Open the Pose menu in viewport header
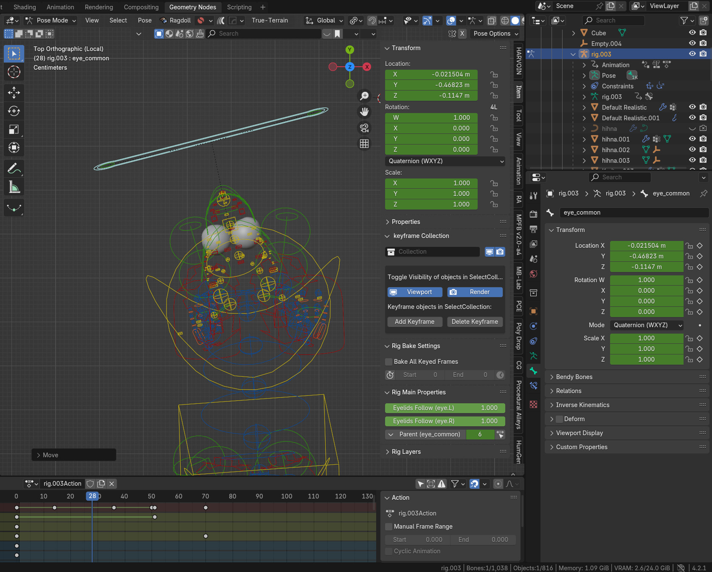Viewport: 712px width, 572px height. 144,20
